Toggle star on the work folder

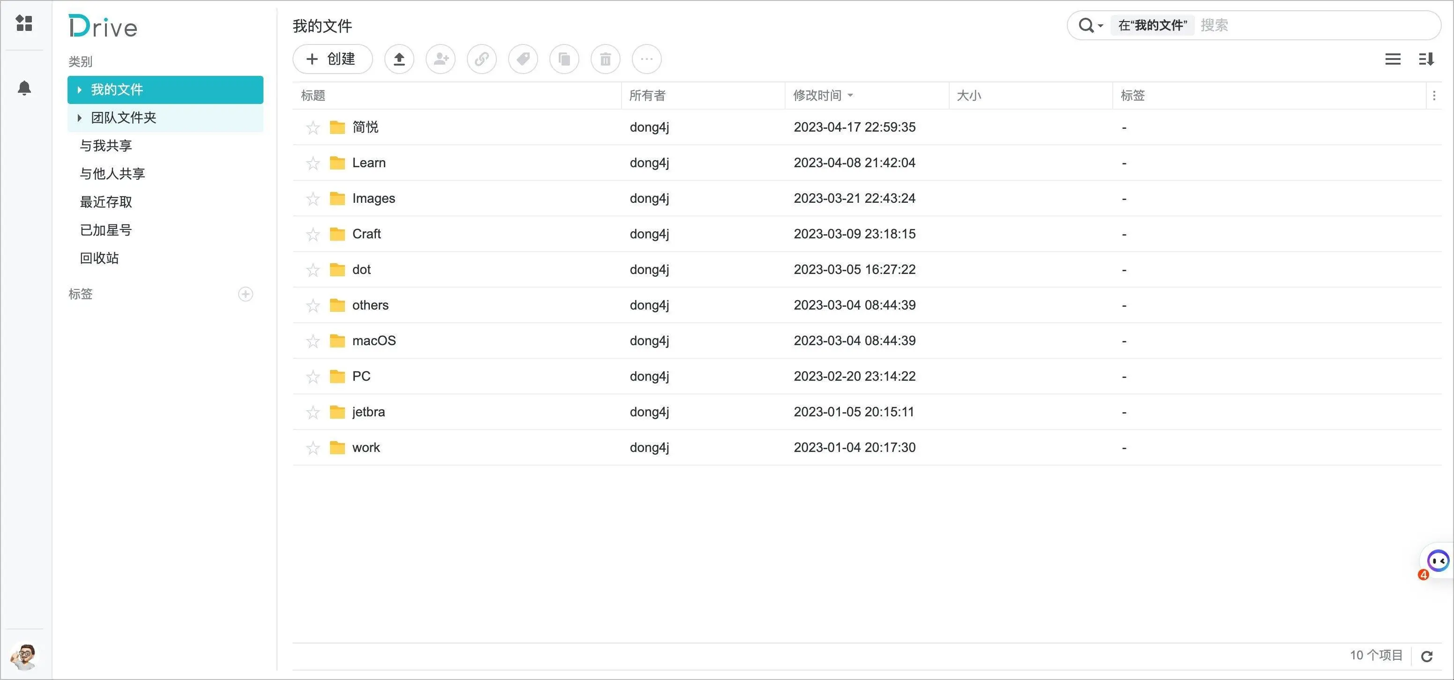313,448
